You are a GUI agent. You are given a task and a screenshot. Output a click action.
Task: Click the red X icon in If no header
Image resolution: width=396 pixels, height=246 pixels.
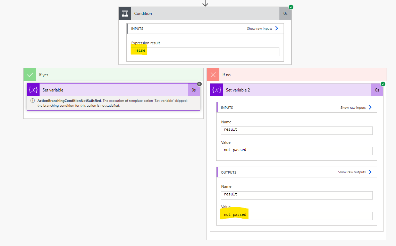tap(213, 74)
